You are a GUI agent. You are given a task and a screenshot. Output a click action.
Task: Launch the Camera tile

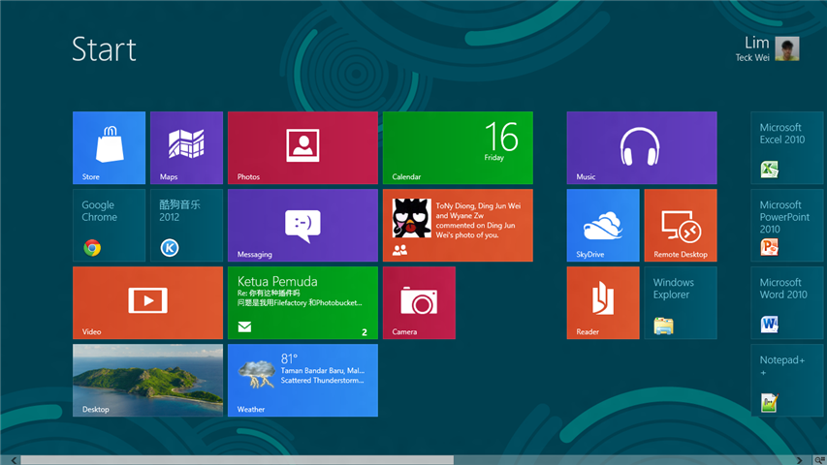419,302
